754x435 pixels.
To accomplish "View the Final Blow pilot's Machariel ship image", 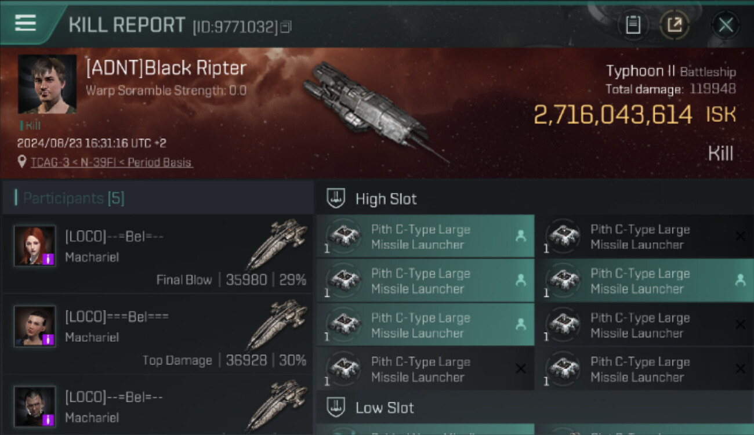I will click(277, 244).
